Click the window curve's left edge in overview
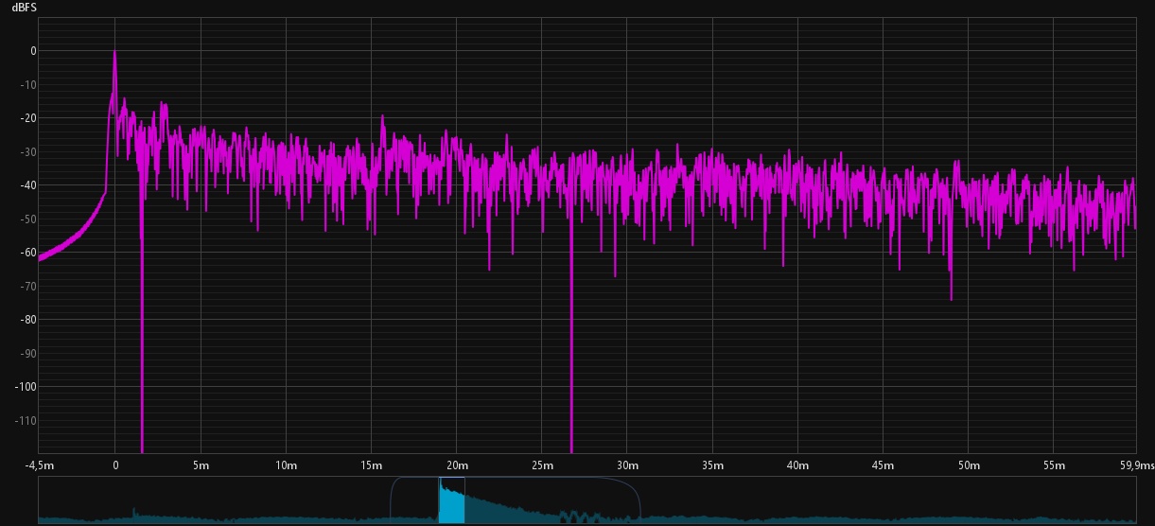 392,497
